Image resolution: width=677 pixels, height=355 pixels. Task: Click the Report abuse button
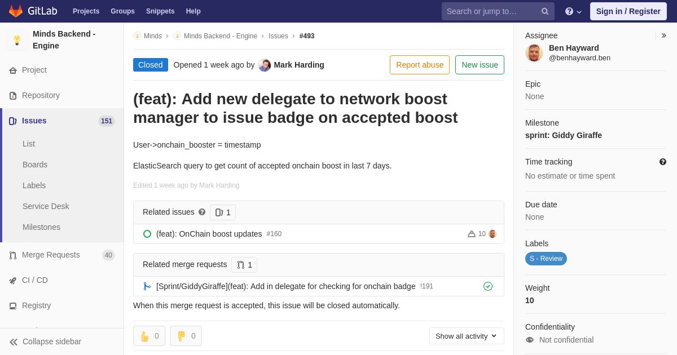420,65
